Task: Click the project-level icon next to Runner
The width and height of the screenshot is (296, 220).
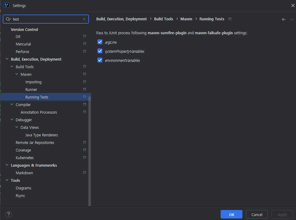Action: click(x=84, y=89)
